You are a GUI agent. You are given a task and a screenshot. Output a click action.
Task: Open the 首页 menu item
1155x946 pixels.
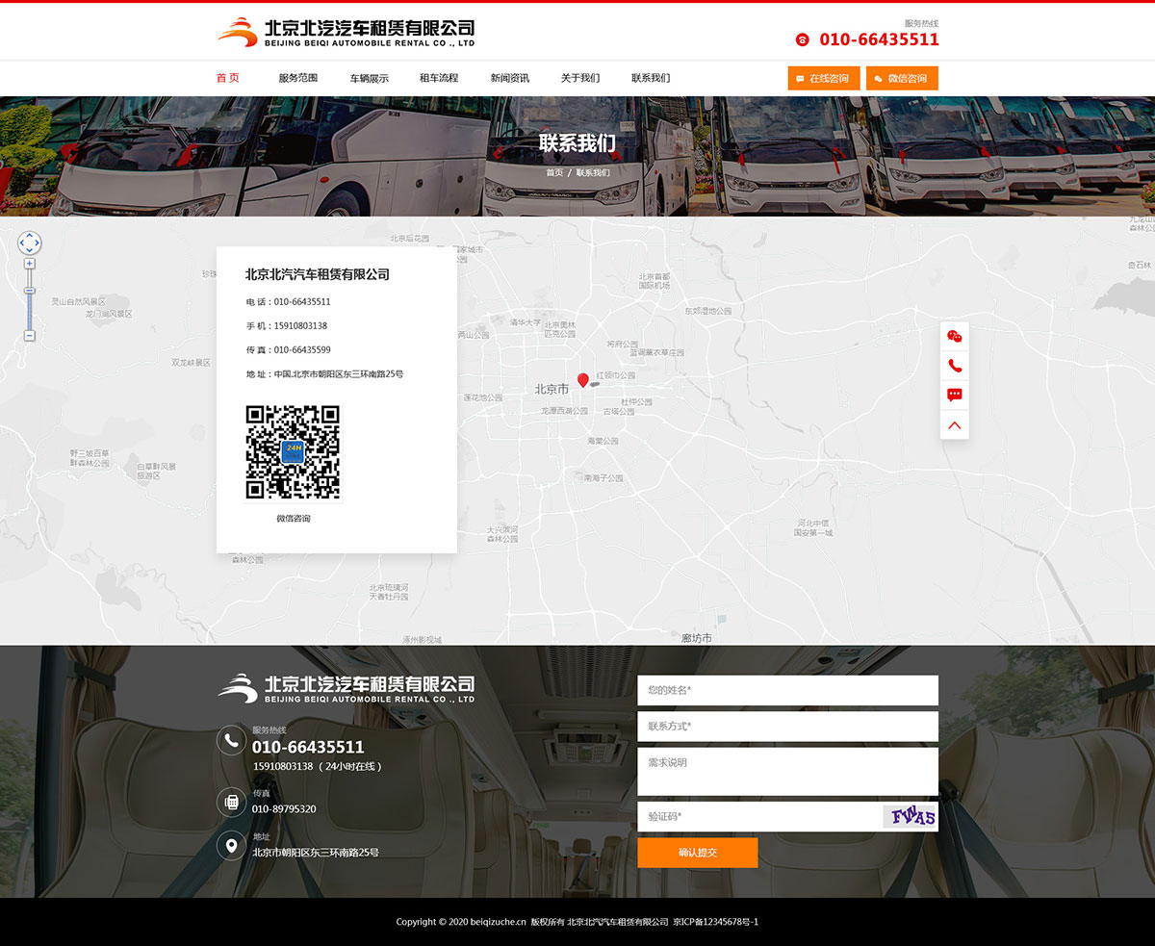coord(228,78)
